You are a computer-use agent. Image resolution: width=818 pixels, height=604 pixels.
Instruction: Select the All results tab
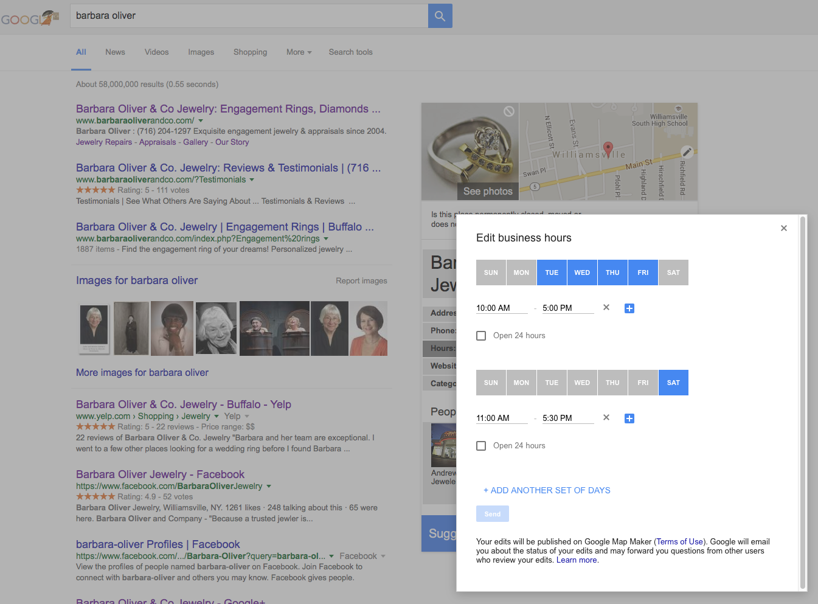pos(81,52)
